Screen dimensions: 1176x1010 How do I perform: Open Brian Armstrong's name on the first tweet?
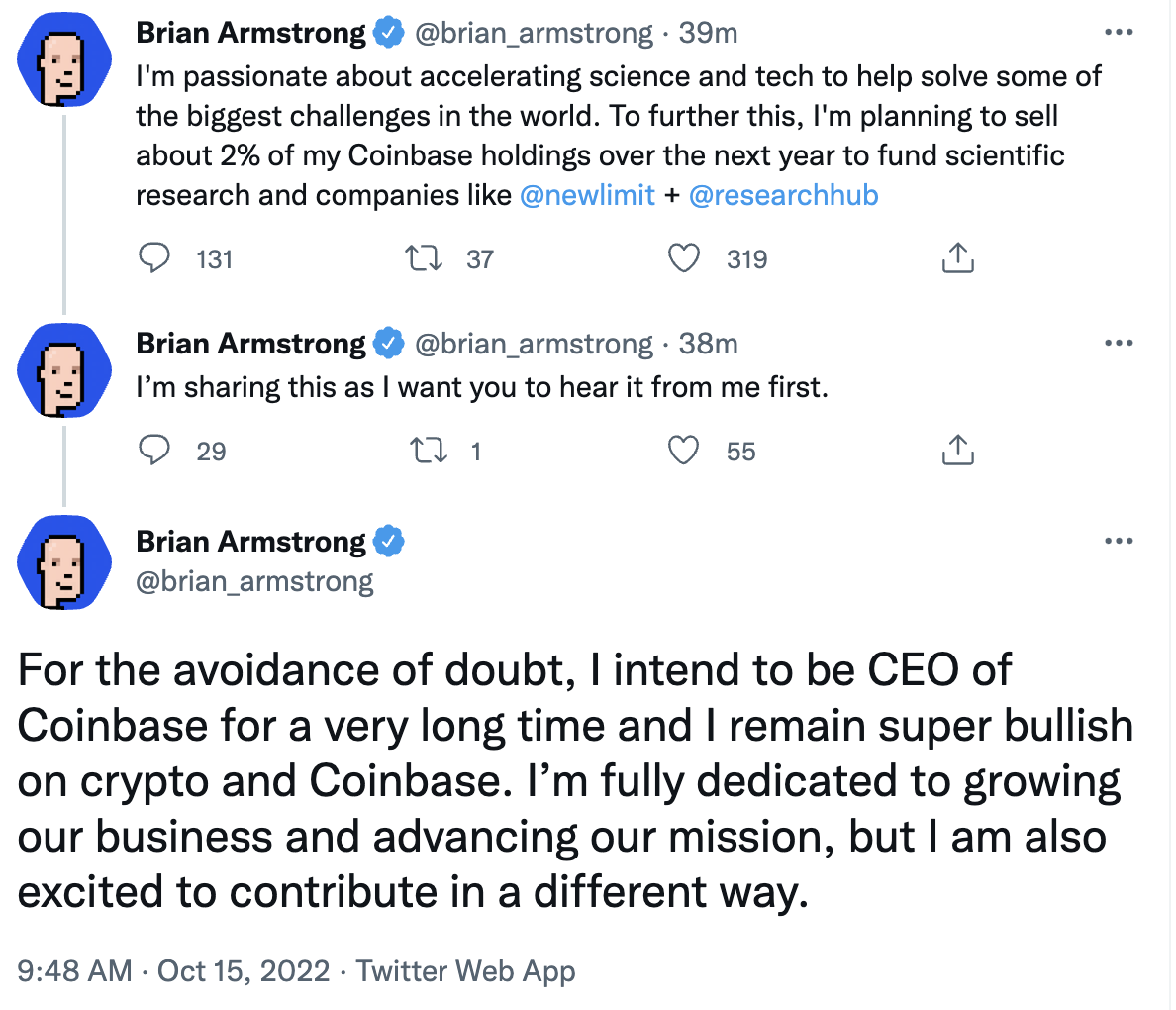pyautogui.click(x=250, y=33)
